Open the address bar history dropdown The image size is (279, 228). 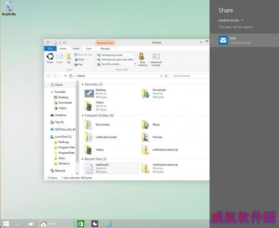point(161,76)
